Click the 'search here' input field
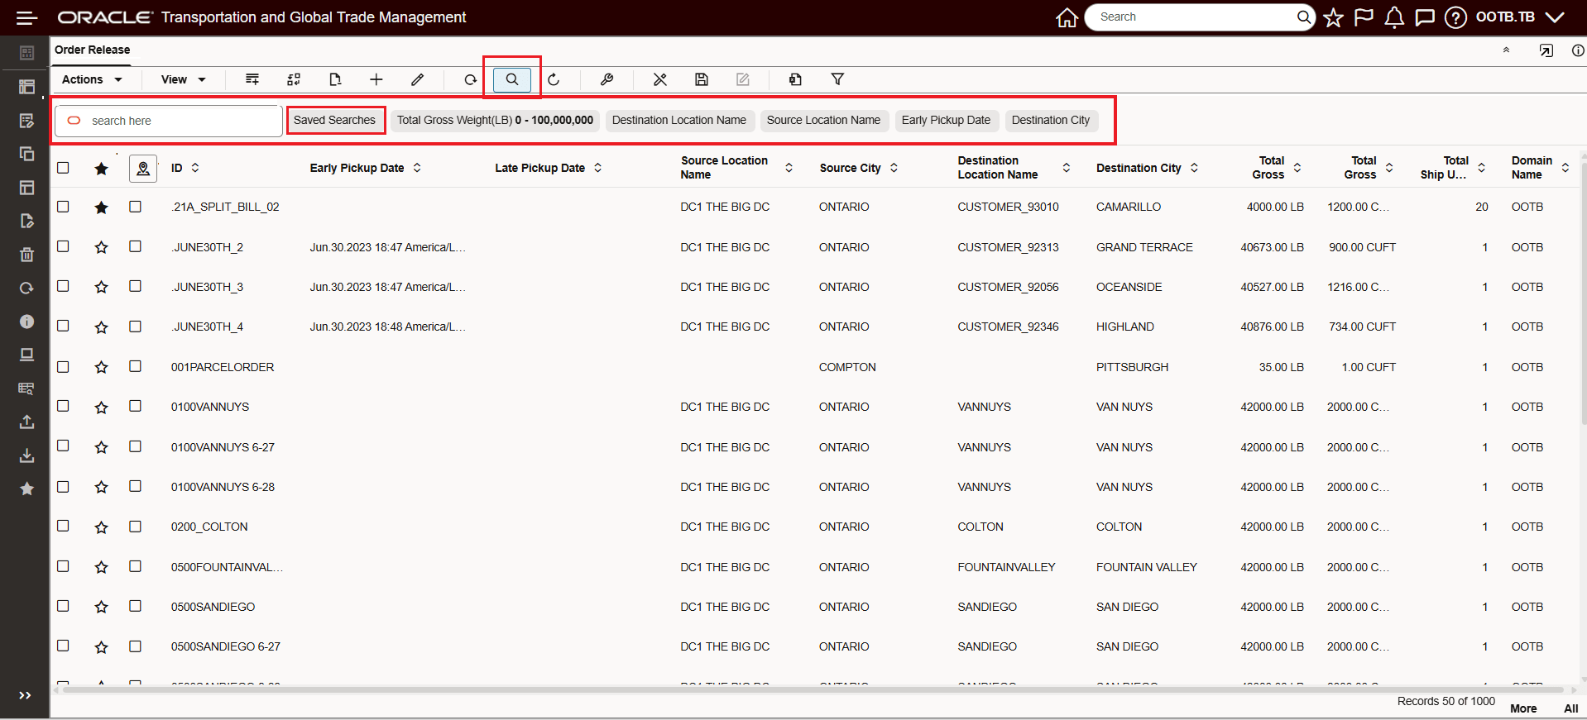The height and width of the screenshot is (720, 1587). point(182,121)
